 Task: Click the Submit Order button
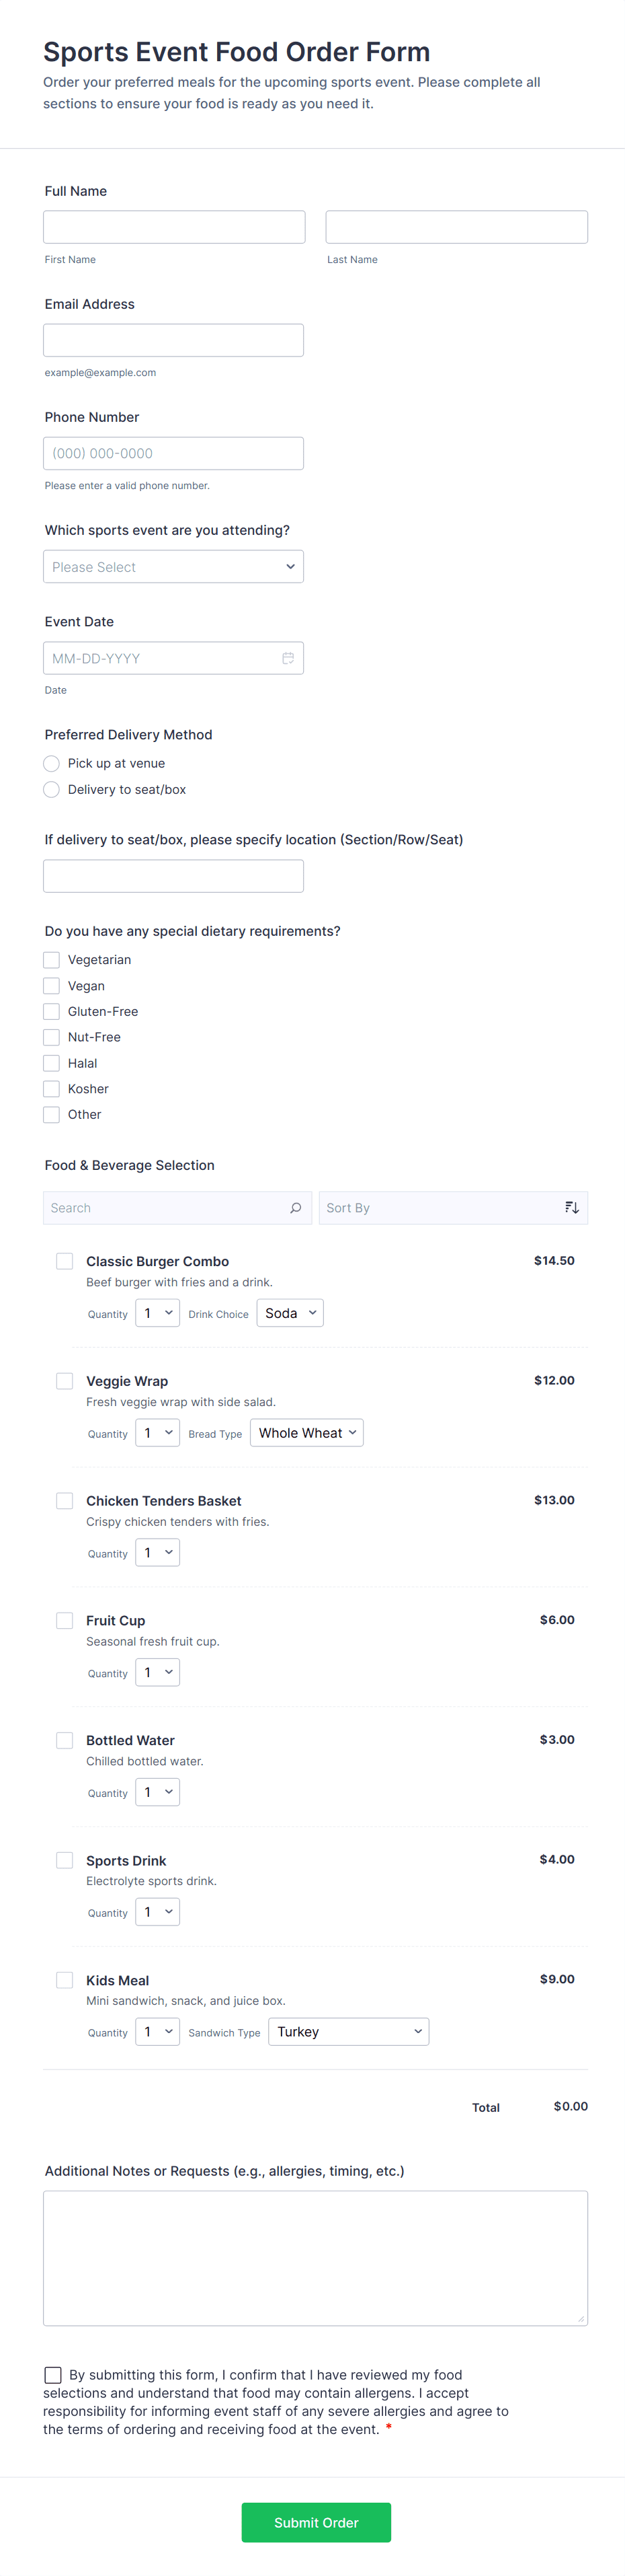pos(315,2522)
